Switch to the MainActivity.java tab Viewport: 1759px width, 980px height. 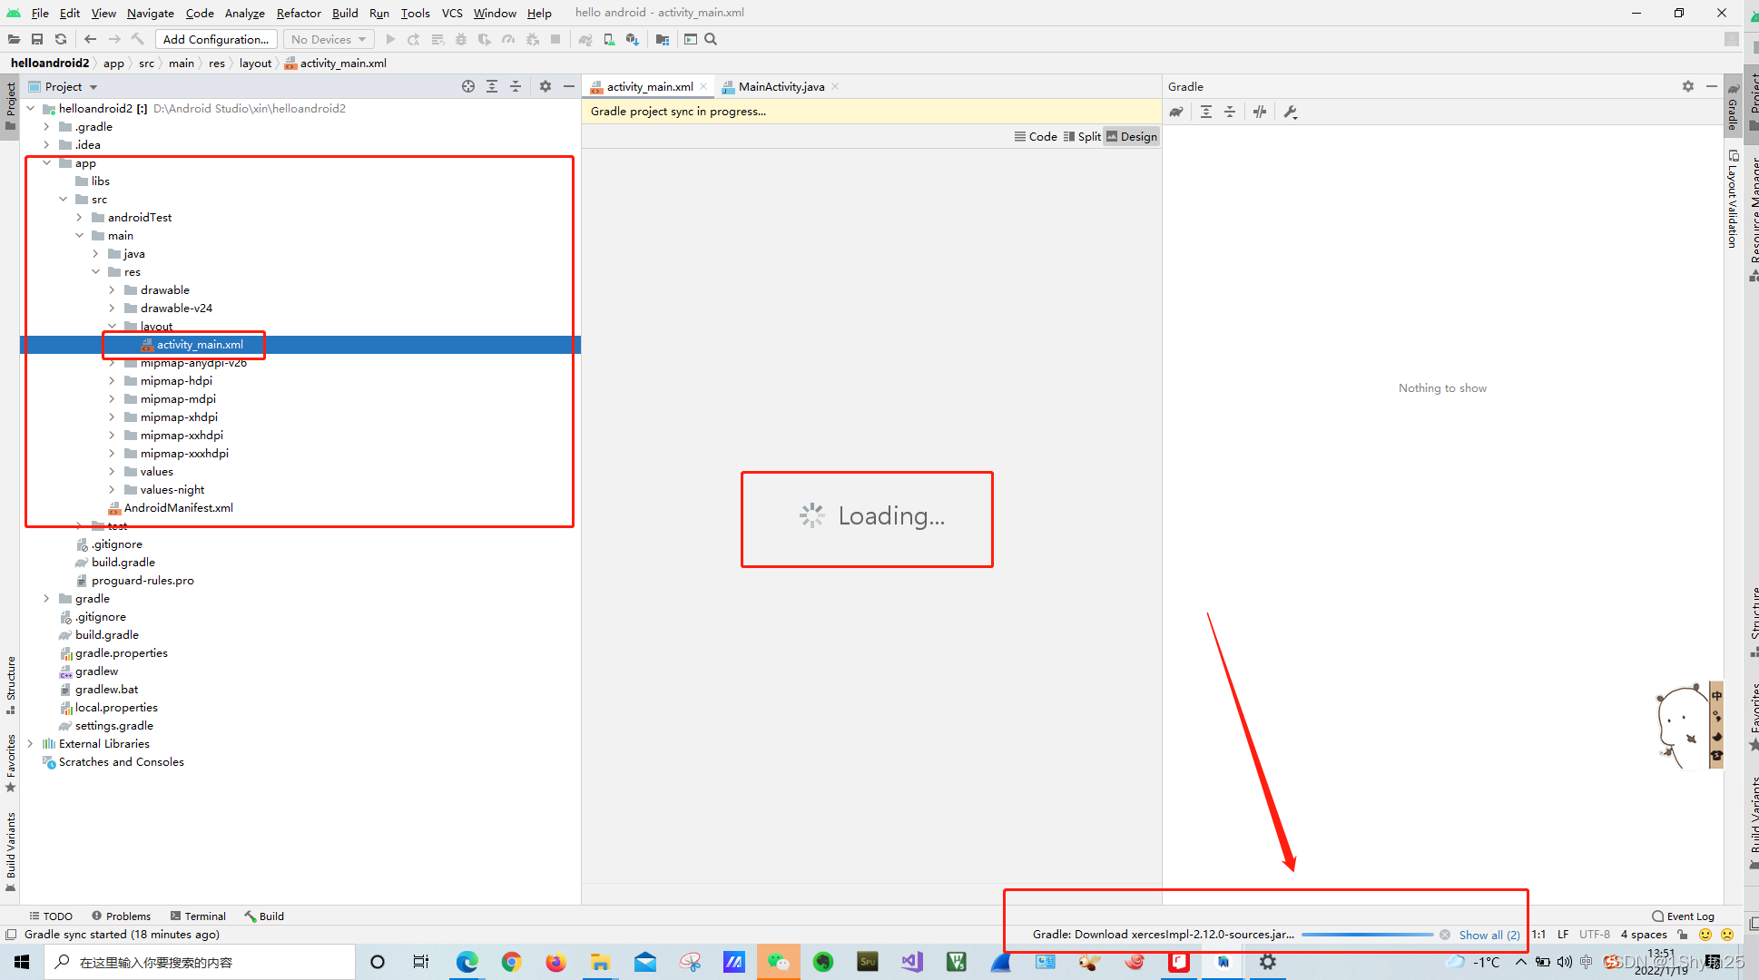pyautogui.click(x=781, y=86)
